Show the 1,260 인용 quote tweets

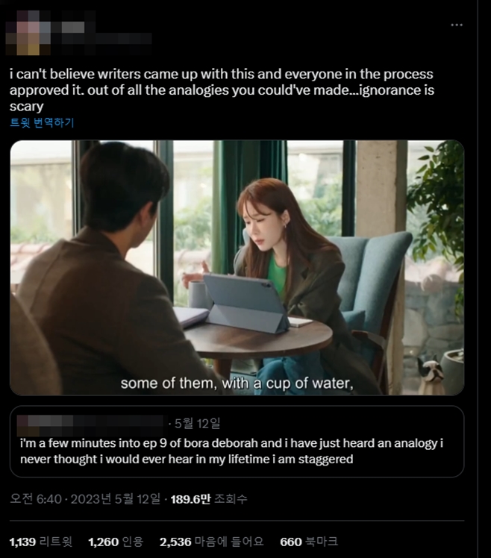pyautogui.click(x=116, y=542)
